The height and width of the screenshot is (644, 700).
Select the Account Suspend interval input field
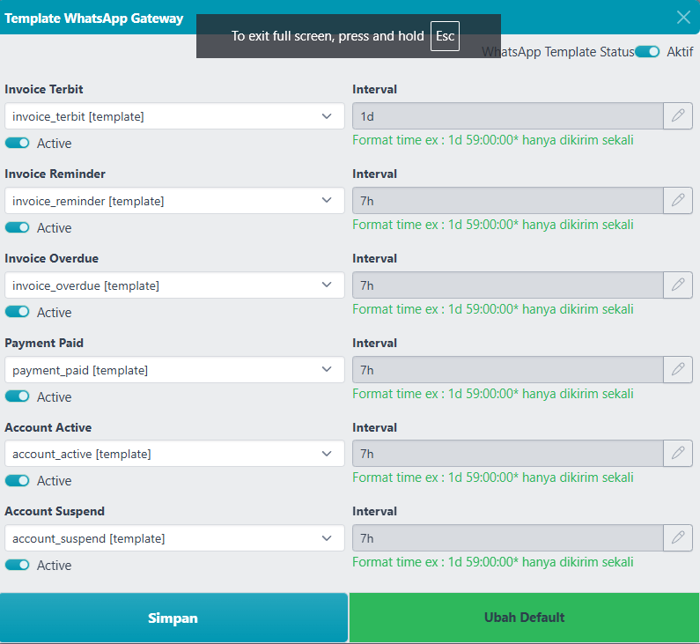click(x=507, y=538)
